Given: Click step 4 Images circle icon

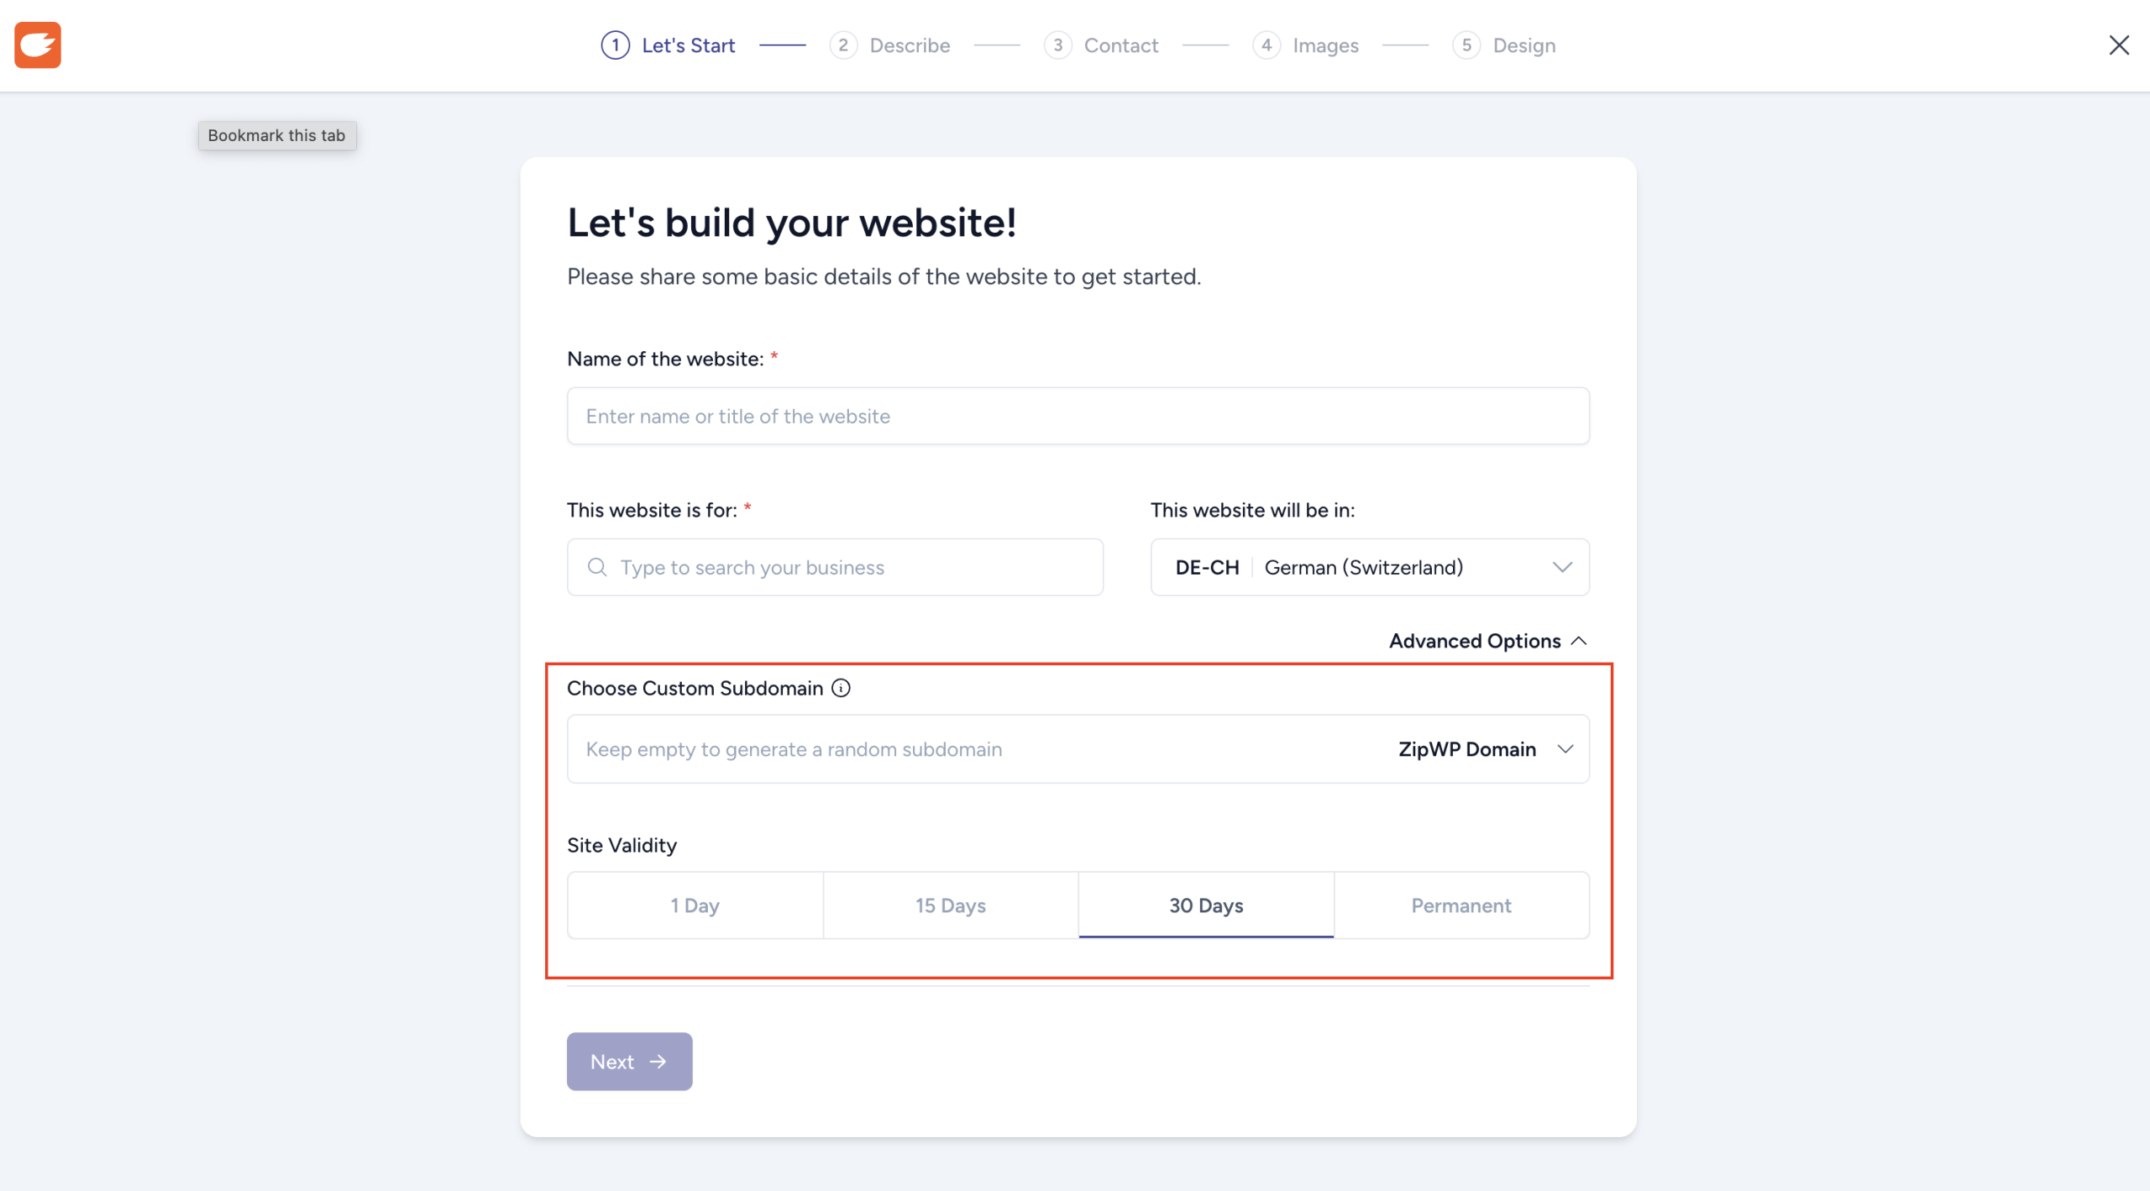Looking at the screenshot, I should point(1266,45).
